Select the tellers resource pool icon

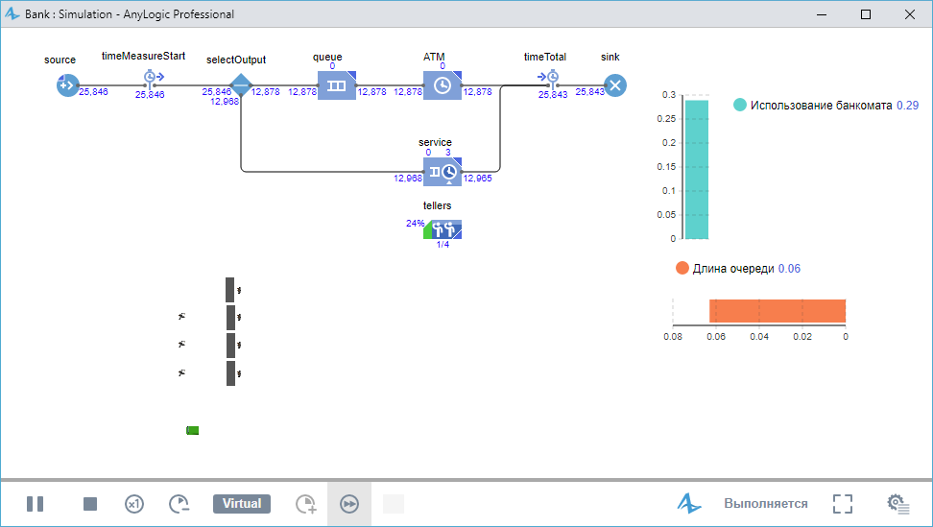[443, 229]
